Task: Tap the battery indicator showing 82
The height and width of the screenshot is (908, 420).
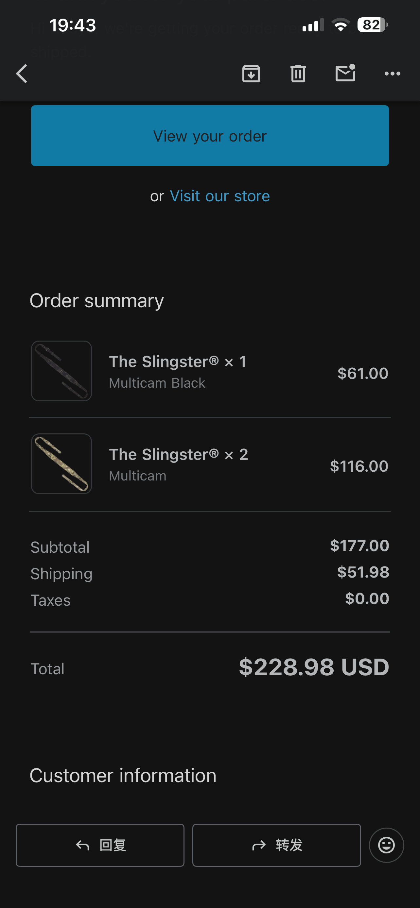Action: coord(372,25)
